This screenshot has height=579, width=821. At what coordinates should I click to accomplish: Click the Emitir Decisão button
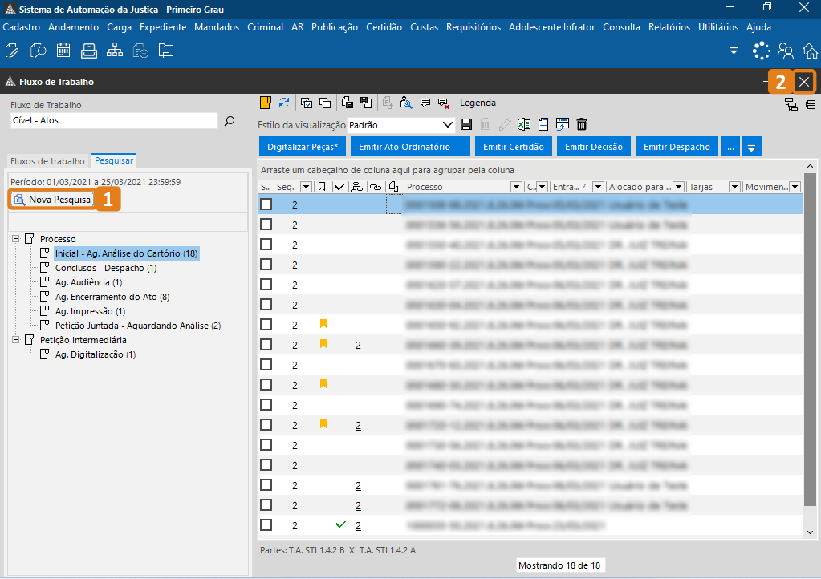(x=594, y=147)
